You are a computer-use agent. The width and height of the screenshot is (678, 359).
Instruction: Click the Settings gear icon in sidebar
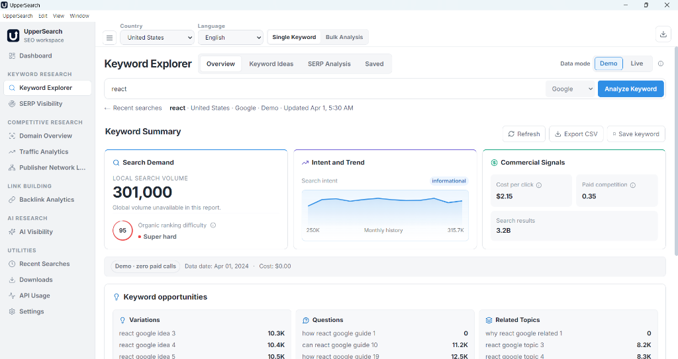pyautogui.click(x=12, y=311)
